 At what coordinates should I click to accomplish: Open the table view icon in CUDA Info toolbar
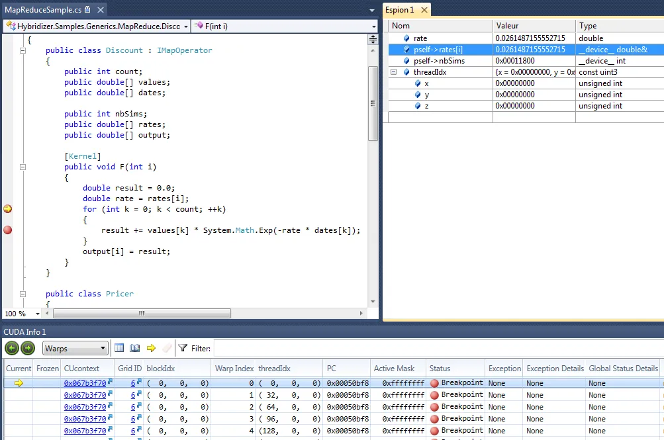tap(119, 347)
